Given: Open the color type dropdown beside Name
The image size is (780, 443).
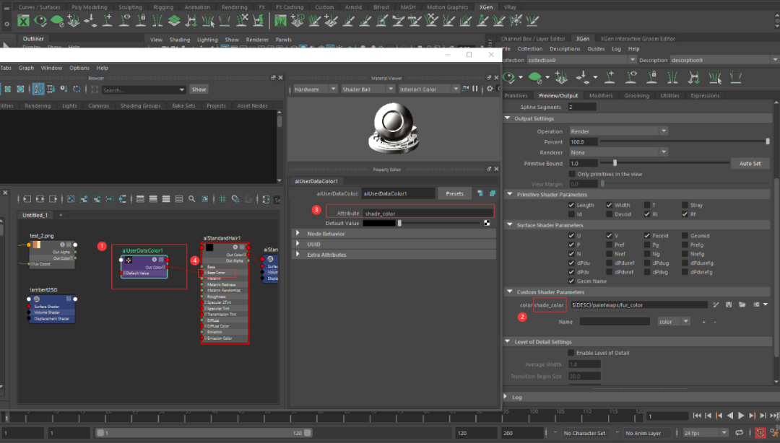Looking at the screenshot, I should click(674, 322).
